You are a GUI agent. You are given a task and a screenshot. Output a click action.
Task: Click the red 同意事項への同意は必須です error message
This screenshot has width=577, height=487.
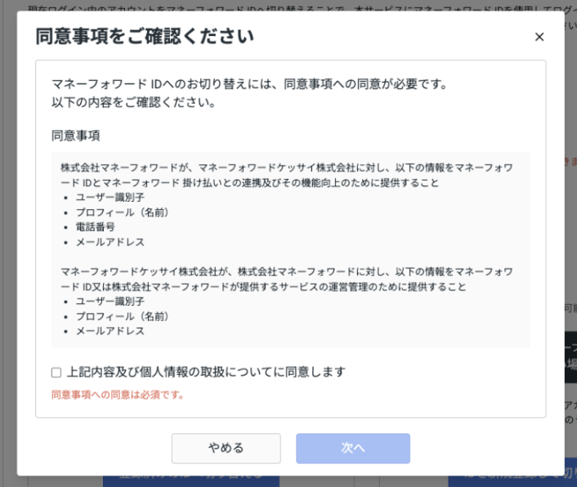point(118,395)
